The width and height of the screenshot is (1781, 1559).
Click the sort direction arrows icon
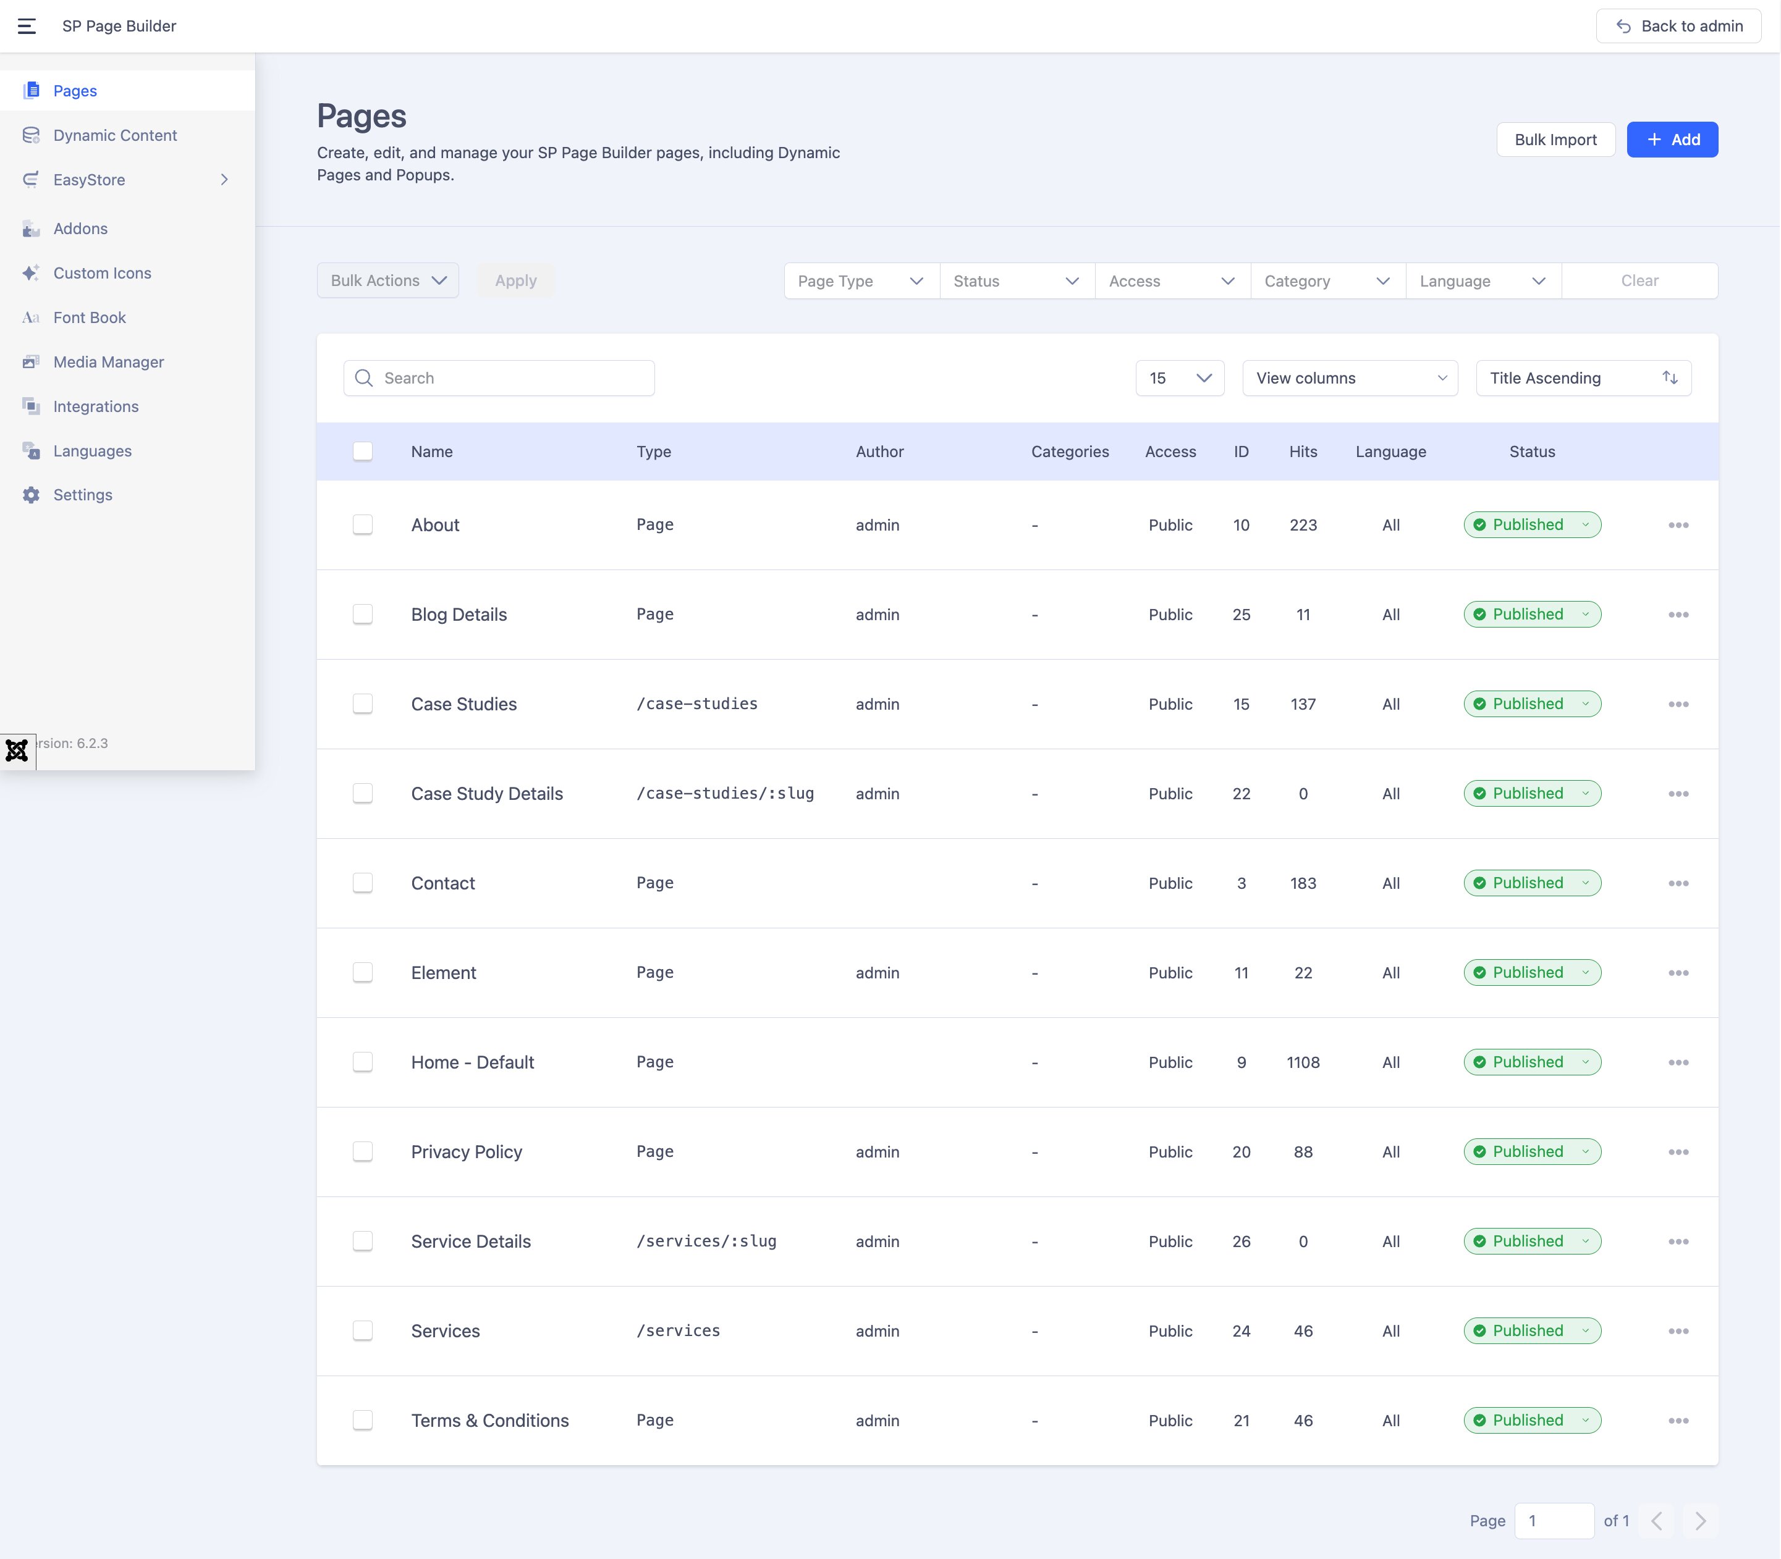pyautogui.click(x=1670, y=377)
